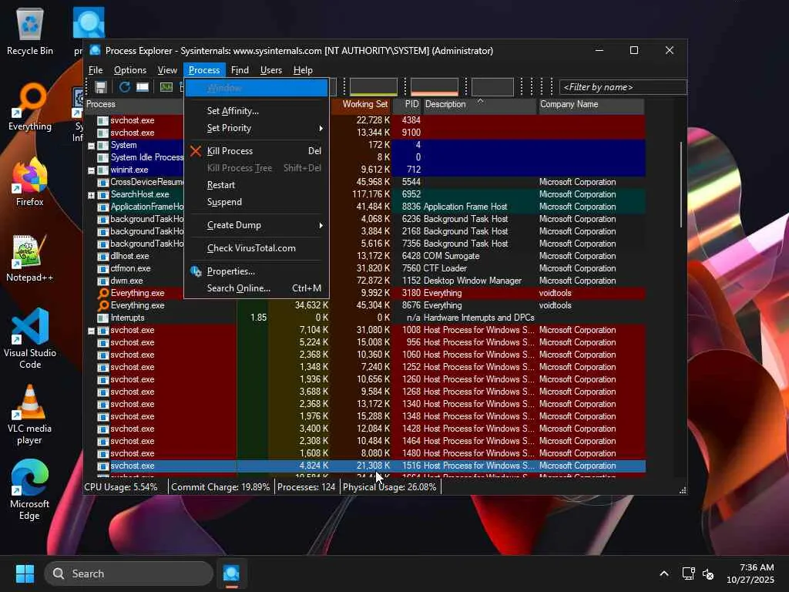Click the dwm.exe process icon
This screenshot has height=592, width=789.
[102, 281]
